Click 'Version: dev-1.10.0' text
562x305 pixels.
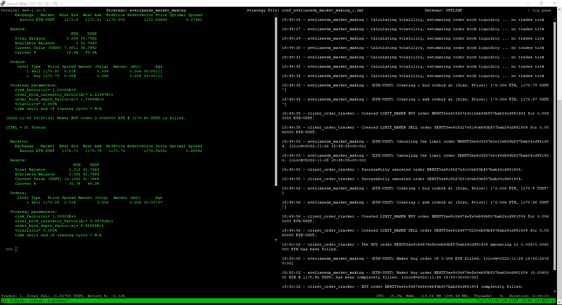(x=23, y=10)
